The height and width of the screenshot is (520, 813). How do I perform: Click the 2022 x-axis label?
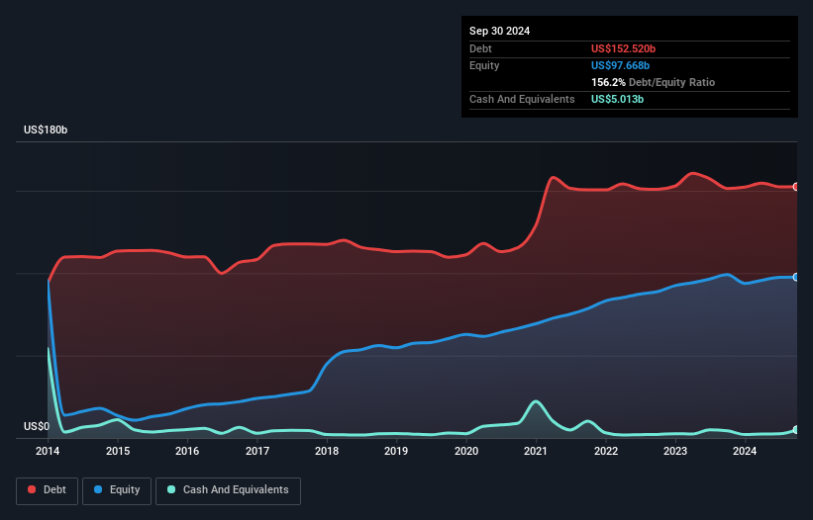(606, 451)
